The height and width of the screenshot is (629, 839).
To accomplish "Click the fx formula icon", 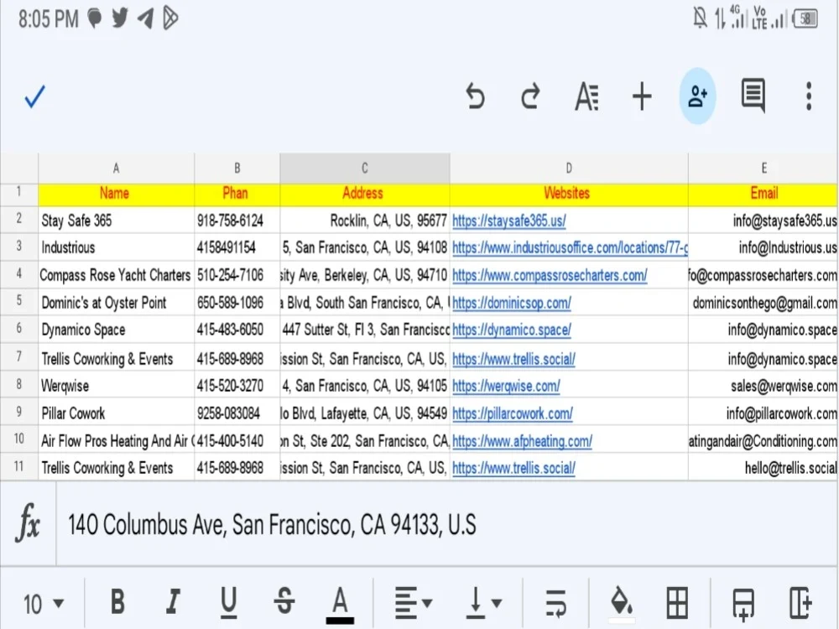I will (x=29, y=523).
